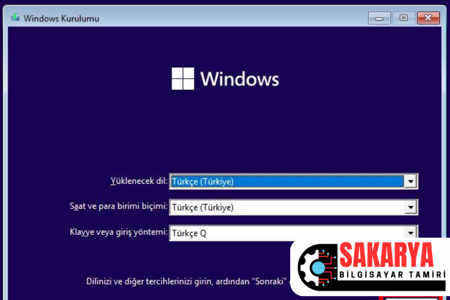Click the Dilinizi ve diğer tercihlerinizi instruction text
Image resolution: width=450 pixels, height=300 pixels.
point(187,281)
